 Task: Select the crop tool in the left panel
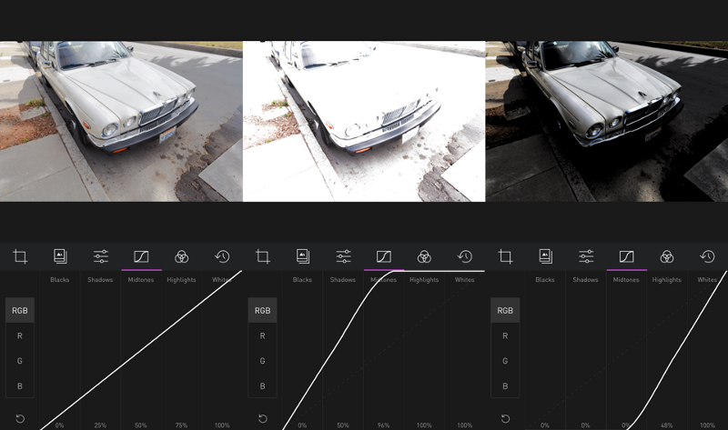[x=20, y=257]
